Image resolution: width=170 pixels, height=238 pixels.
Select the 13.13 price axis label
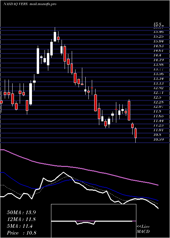(158, 83)
